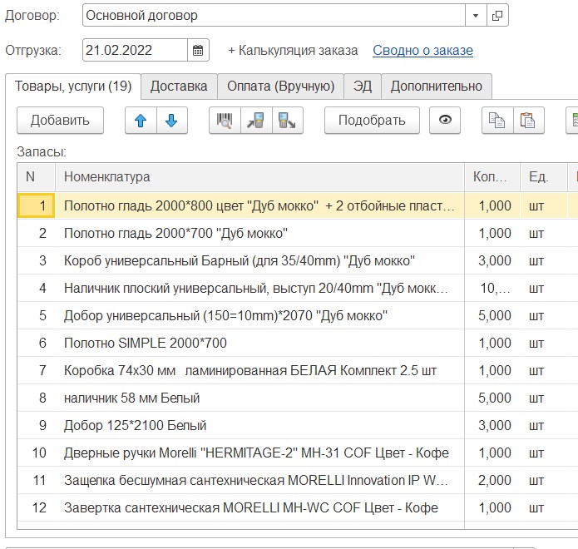Move the selected row up with the arrow
Screen dimensions: 578x549
pyautogui.click(x=141, y=121)
